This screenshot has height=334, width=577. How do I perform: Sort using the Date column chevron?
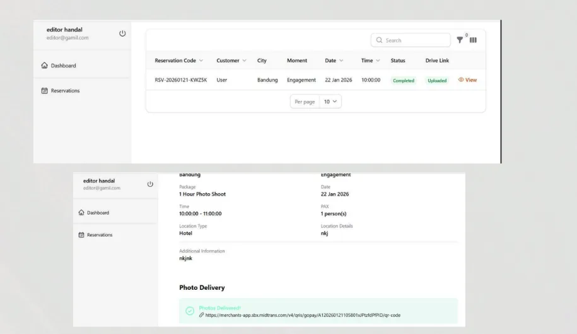click(341, 61)
